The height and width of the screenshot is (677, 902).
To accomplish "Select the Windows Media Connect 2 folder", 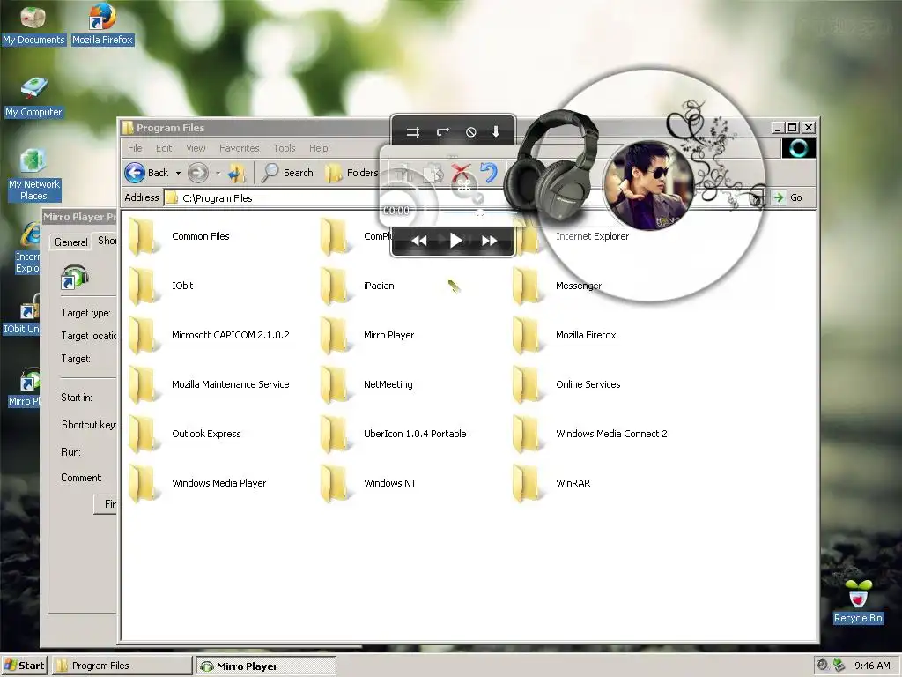I will point(591,434).
